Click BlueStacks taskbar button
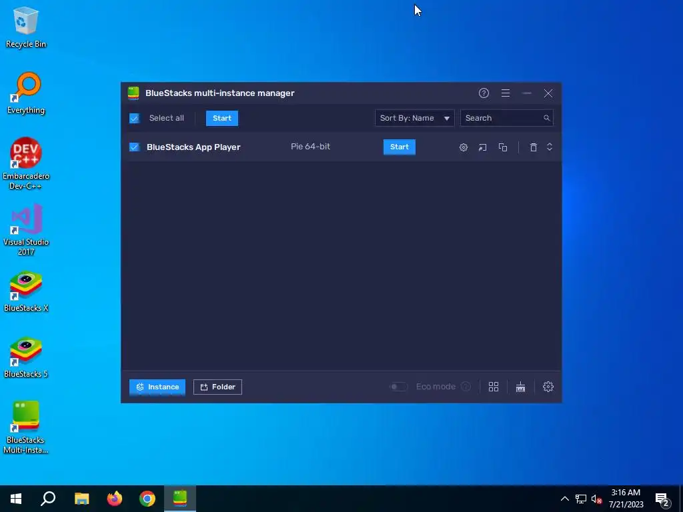Viewport: 683px width, 512px height. point(180,499)
